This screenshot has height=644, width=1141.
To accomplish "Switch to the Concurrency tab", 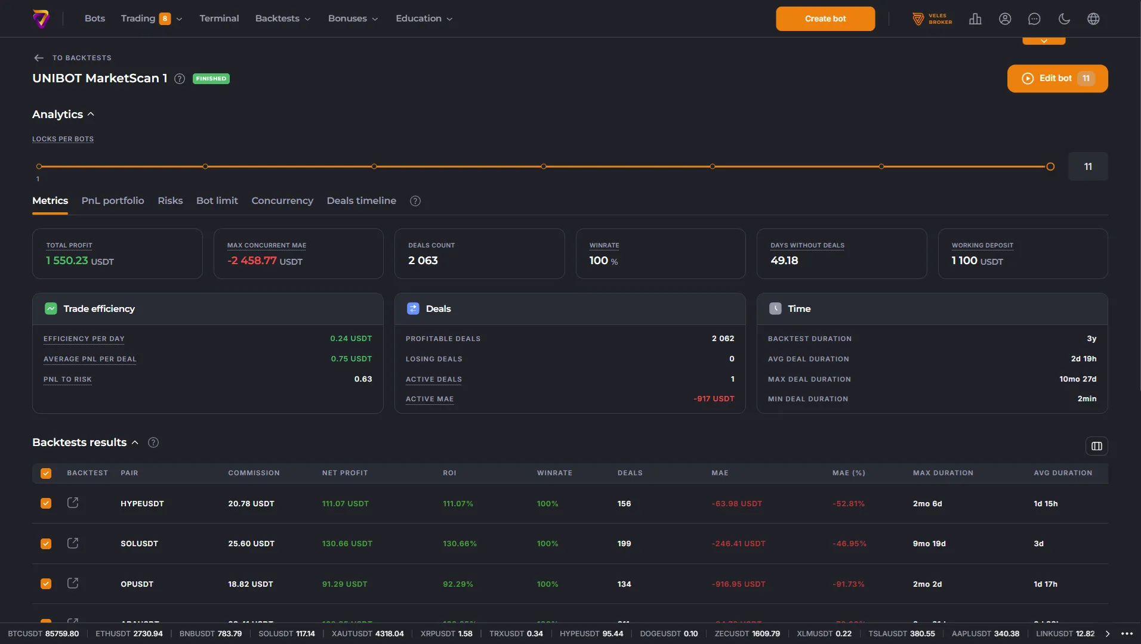I will coord(282,201).
